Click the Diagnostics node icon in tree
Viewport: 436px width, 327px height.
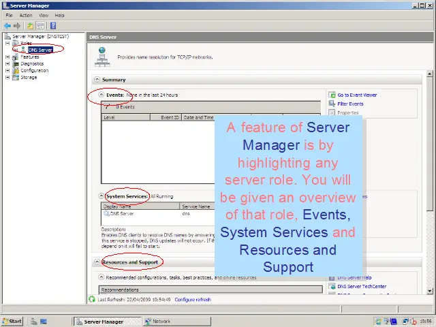coord(16,63)
